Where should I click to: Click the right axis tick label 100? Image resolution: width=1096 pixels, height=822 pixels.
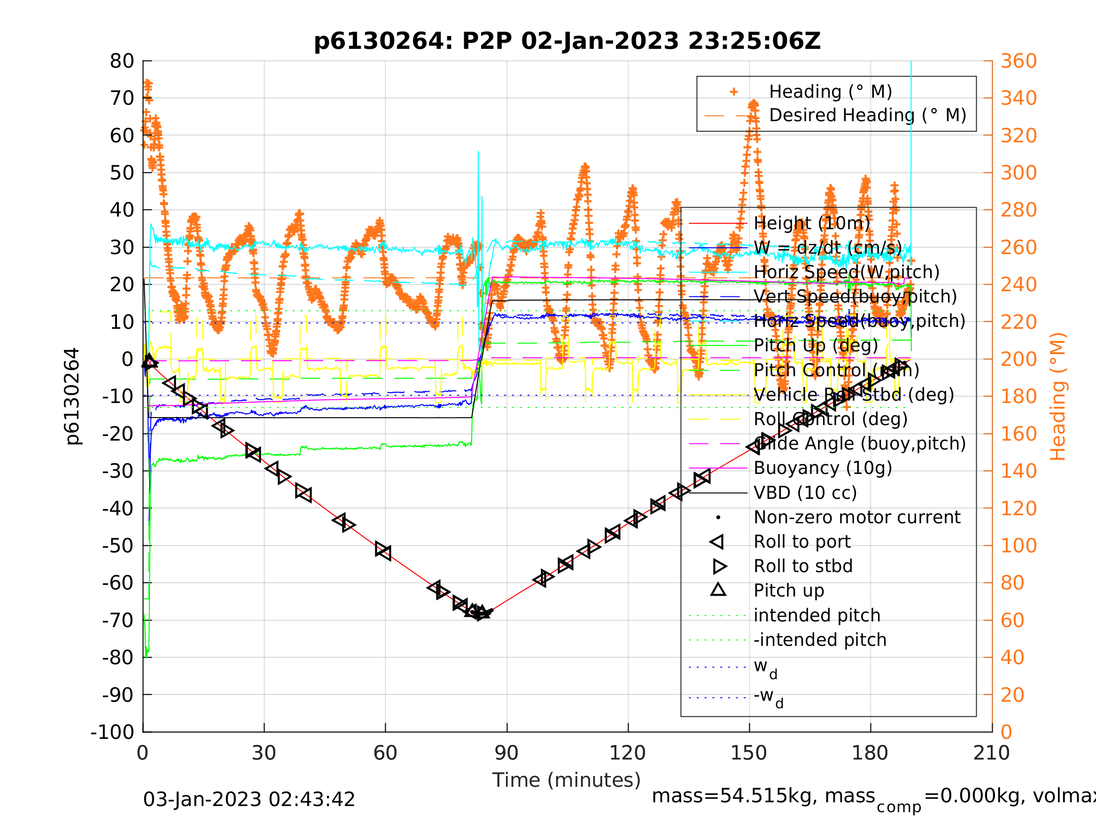pyautogui.click(x=1018, y=546)
